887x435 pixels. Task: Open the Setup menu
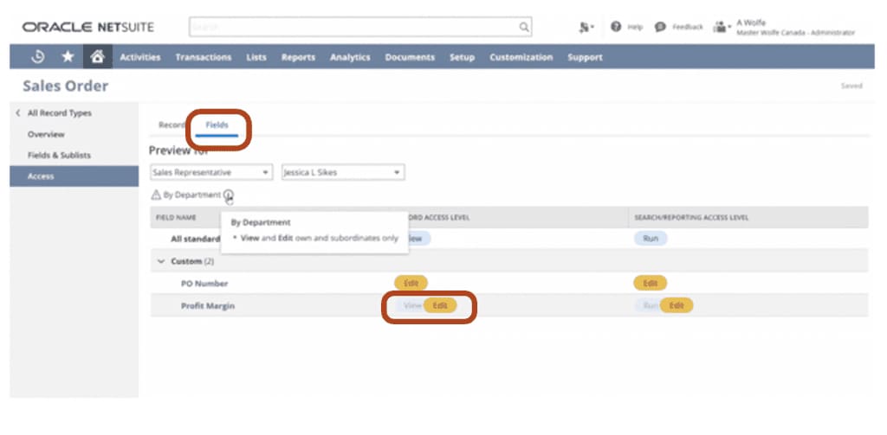tap(463, 57)
